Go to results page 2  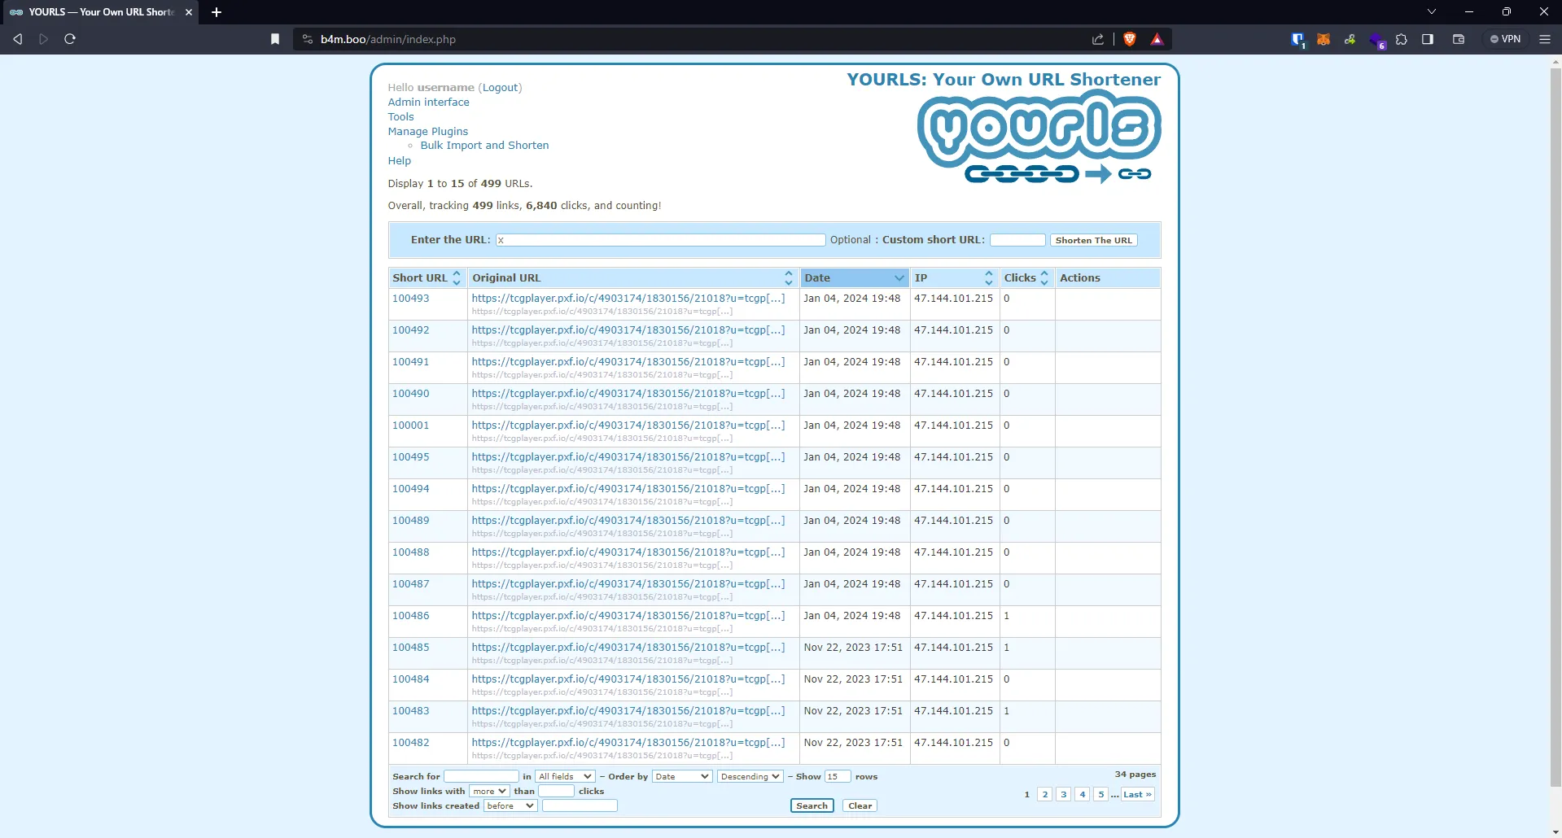[1045, 794]
